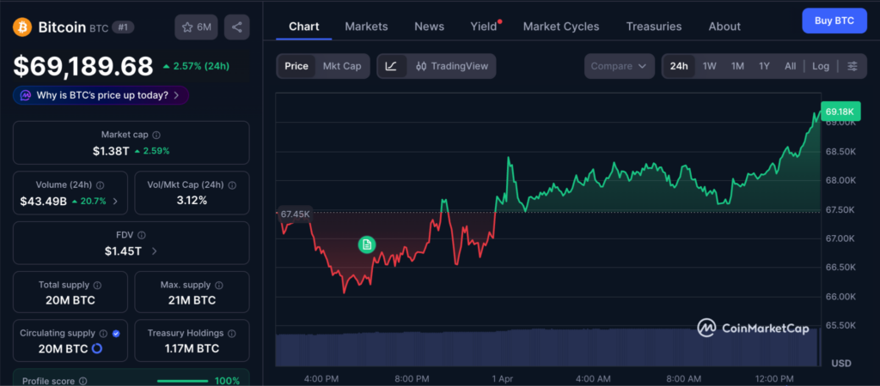Click the Buy BTC button
The width and height of the screenshot is (880, 386).
[x=834, y=21]
